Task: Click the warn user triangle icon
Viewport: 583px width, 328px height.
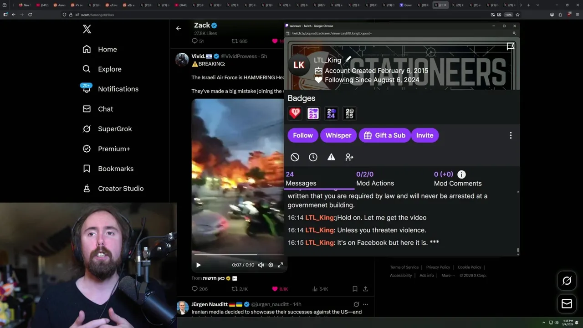Action: 331,157
